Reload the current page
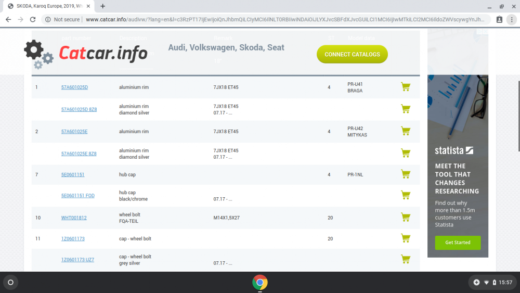Viewport: 520px width, 293px height. 33,20
